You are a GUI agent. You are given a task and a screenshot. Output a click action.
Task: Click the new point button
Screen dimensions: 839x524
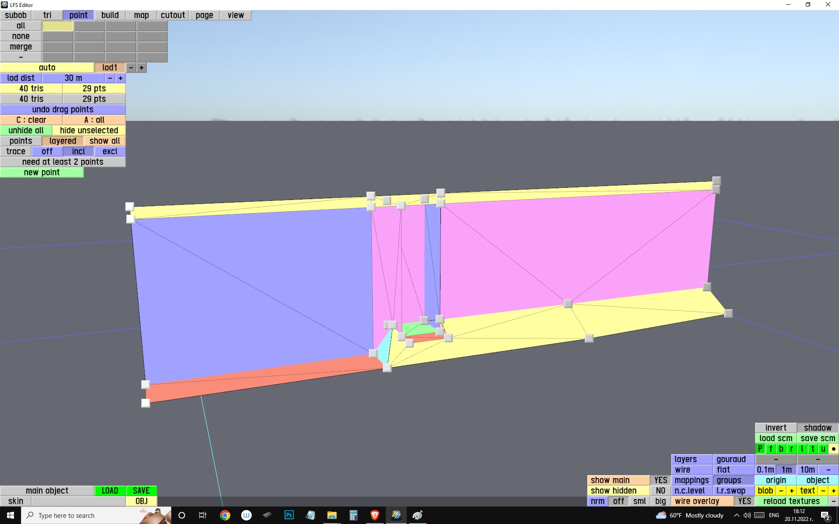click(x=42, y=172)
